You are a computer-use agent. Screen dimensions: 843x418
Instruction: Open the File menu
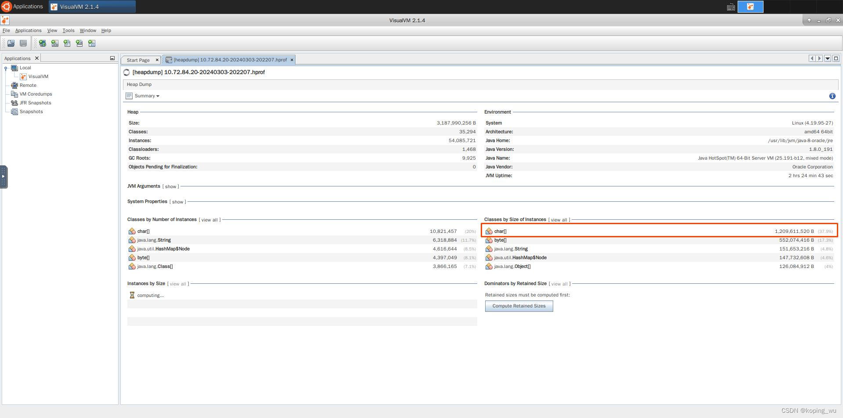pos(6,30)
